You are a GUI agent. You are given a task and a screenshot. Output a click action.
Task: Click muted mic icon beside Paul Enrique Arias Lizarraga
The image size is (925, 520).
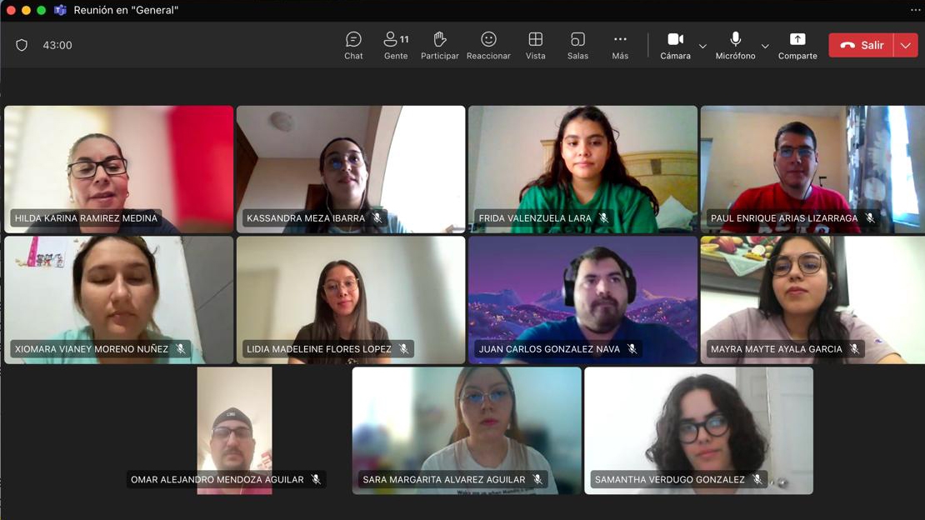[x=870, y=217]
